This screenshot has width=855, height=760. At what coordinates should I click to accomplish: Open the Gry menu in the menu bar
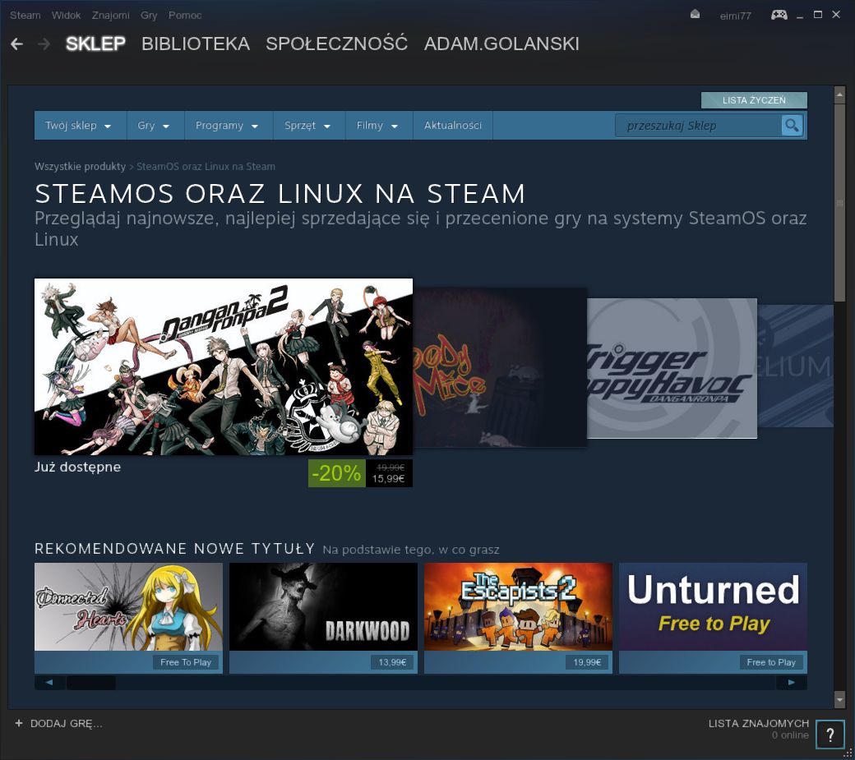click(149, 16)
